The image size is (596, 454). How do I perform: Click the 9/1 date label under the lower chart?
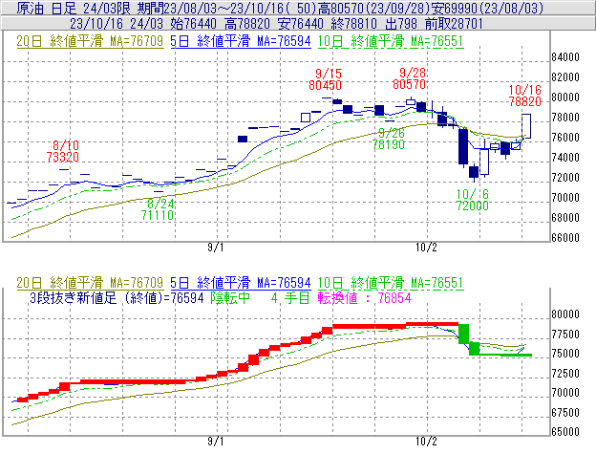pyautogui.click(x=216, y=442)
